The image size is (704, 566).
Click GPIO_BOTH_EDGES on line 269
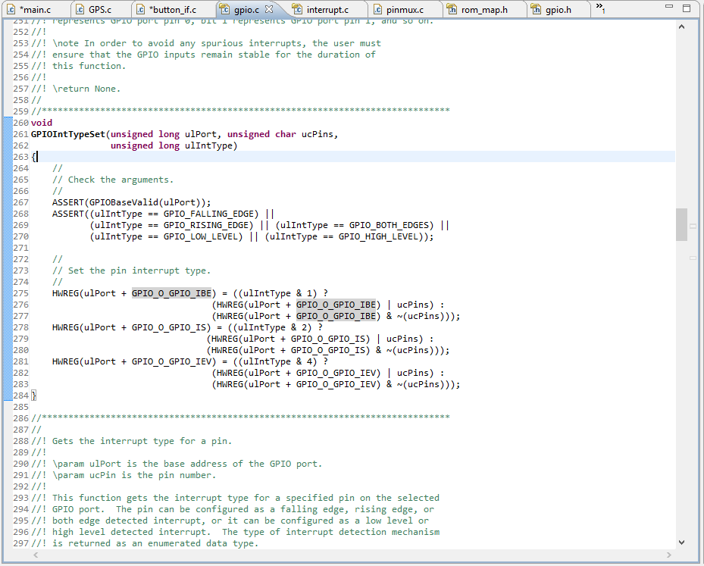click(389, 225)
